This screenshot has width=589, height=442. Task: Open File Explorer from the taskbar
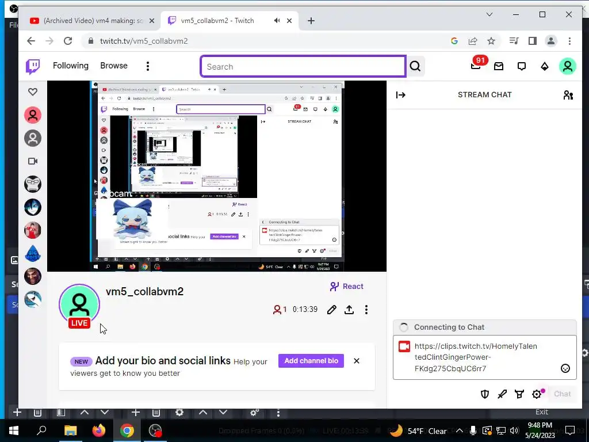click(70, 430)
